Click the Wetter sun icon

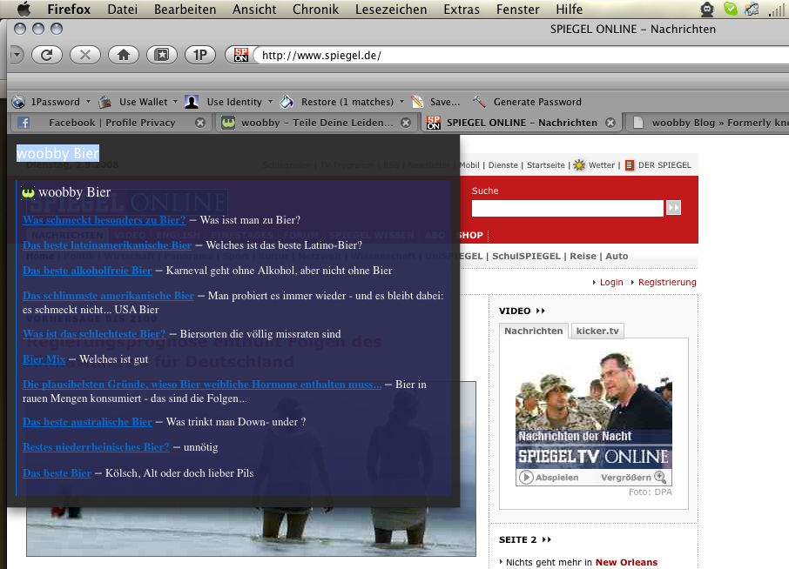(x=580, y=164)
